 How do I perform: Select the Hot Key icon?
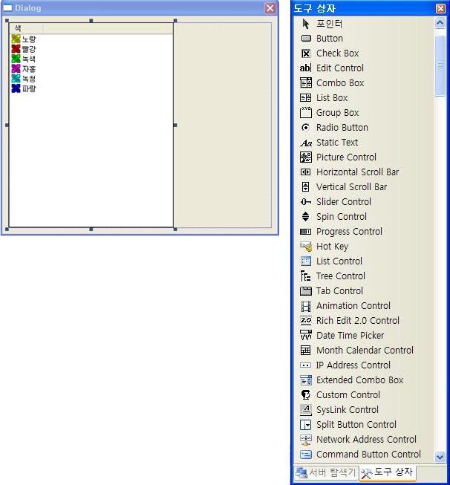[306, 246]
